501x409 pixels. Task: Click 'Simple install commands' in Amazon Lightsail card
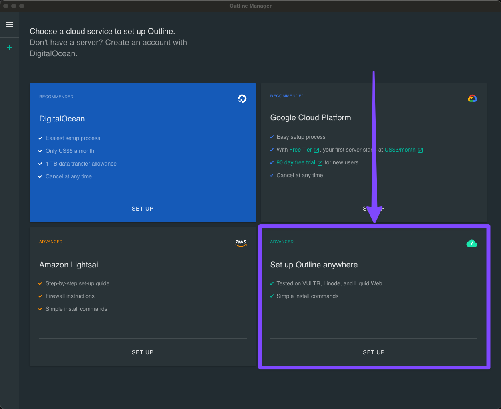point(76,309)
